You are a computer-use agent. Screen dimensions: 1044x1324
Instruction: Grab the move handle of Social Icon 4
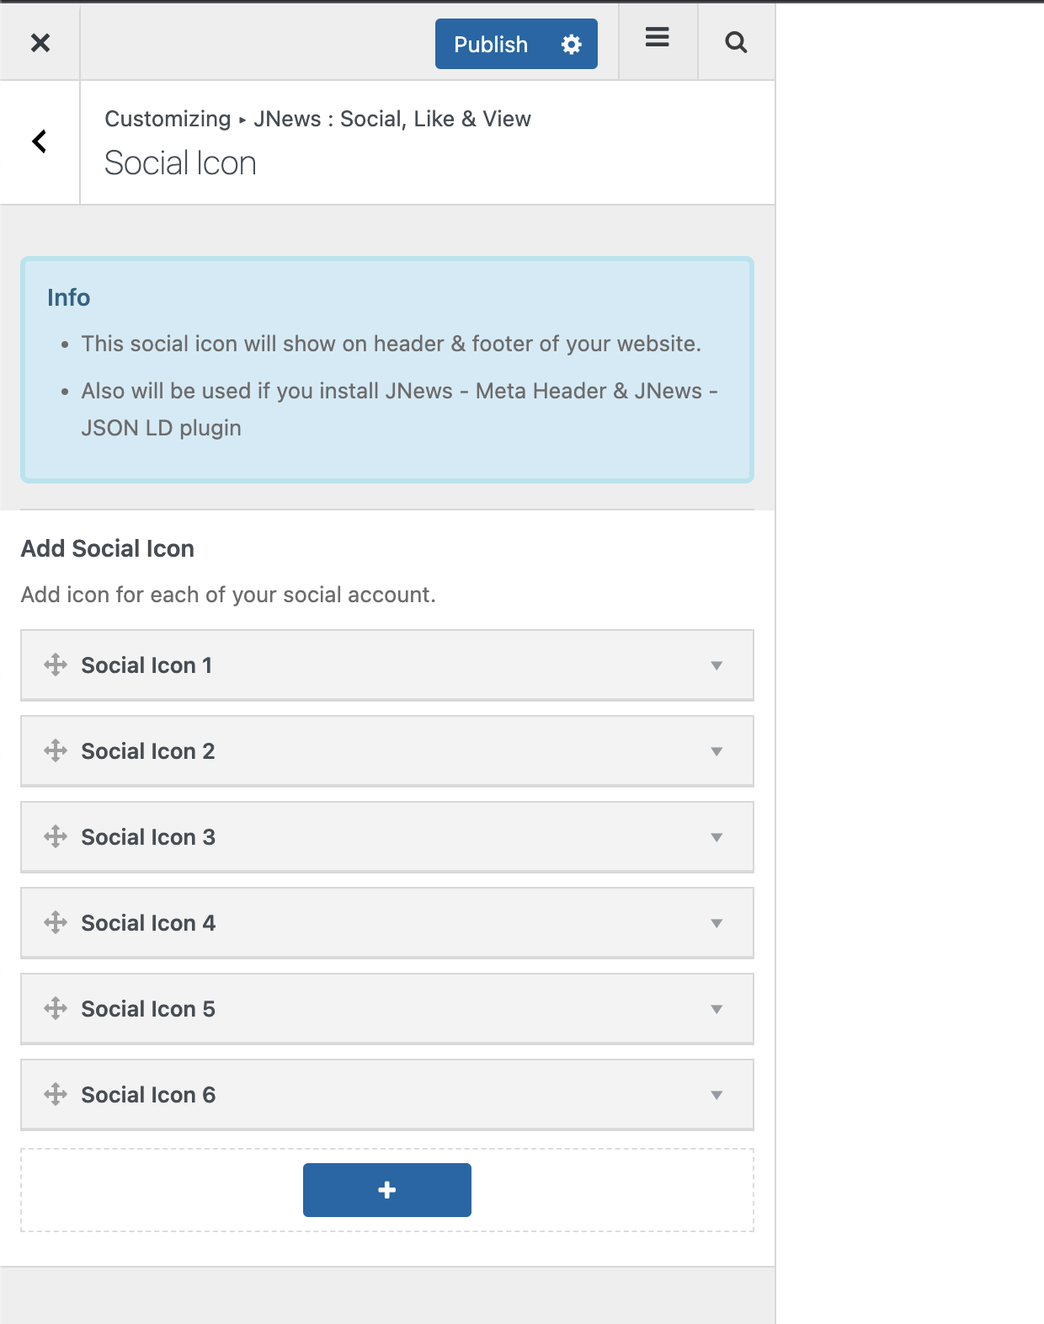point(56,922)
